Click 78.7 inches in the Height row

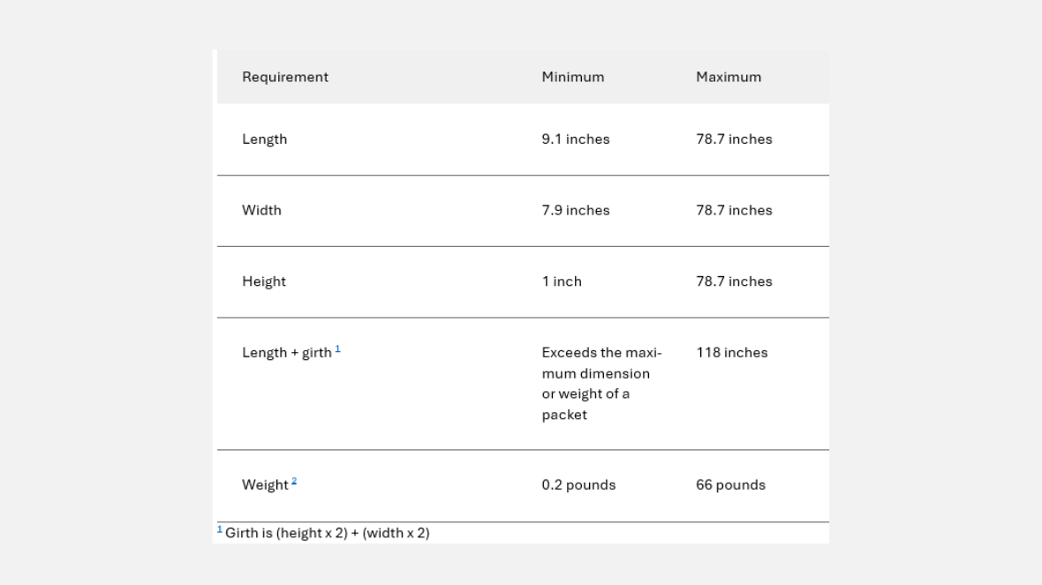[x=734, y=281]
